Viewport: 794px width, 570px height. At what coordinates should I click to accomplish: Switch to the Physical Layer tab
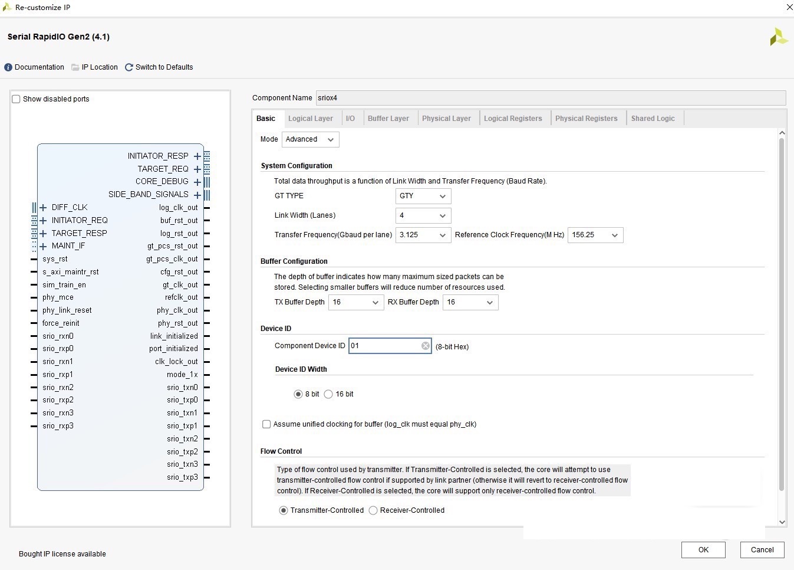point(446,119)
